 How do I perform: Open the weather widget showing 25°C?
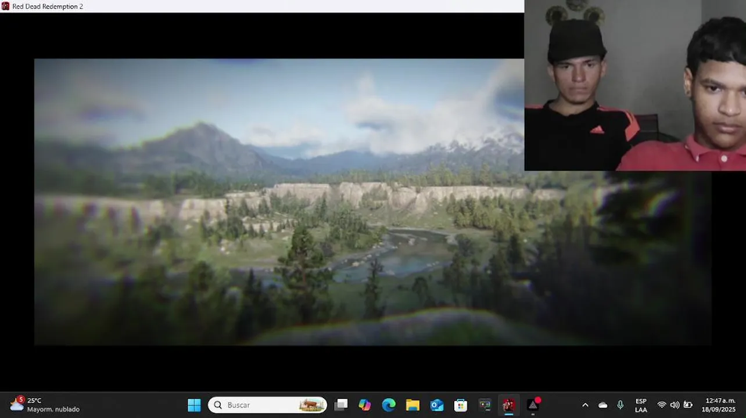pos(44,405)
